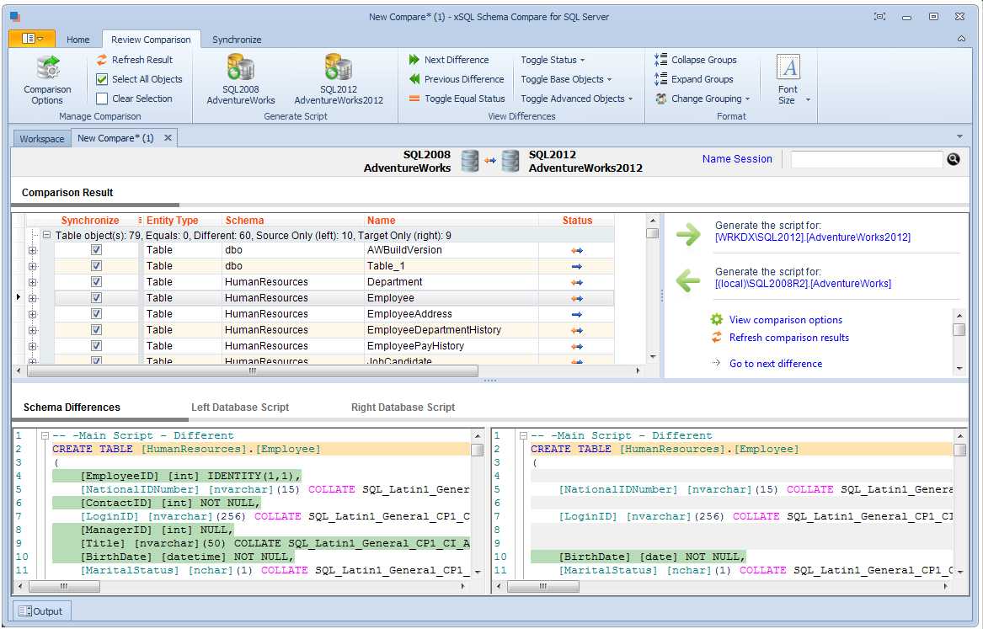983x629 pixels.
Task: Click [WRKDX\SQL2012].[AdventureWorks2012] link
Action: pyautogui.click(x=813, y=237)
